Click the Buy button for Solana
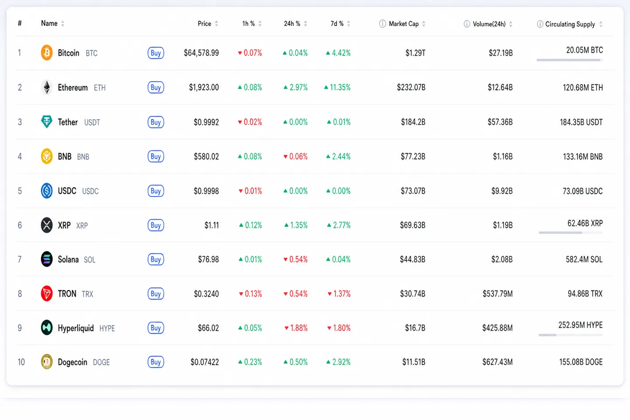This screenshot has width=630, height=420. pyautogui.click(x=156, y=259)
